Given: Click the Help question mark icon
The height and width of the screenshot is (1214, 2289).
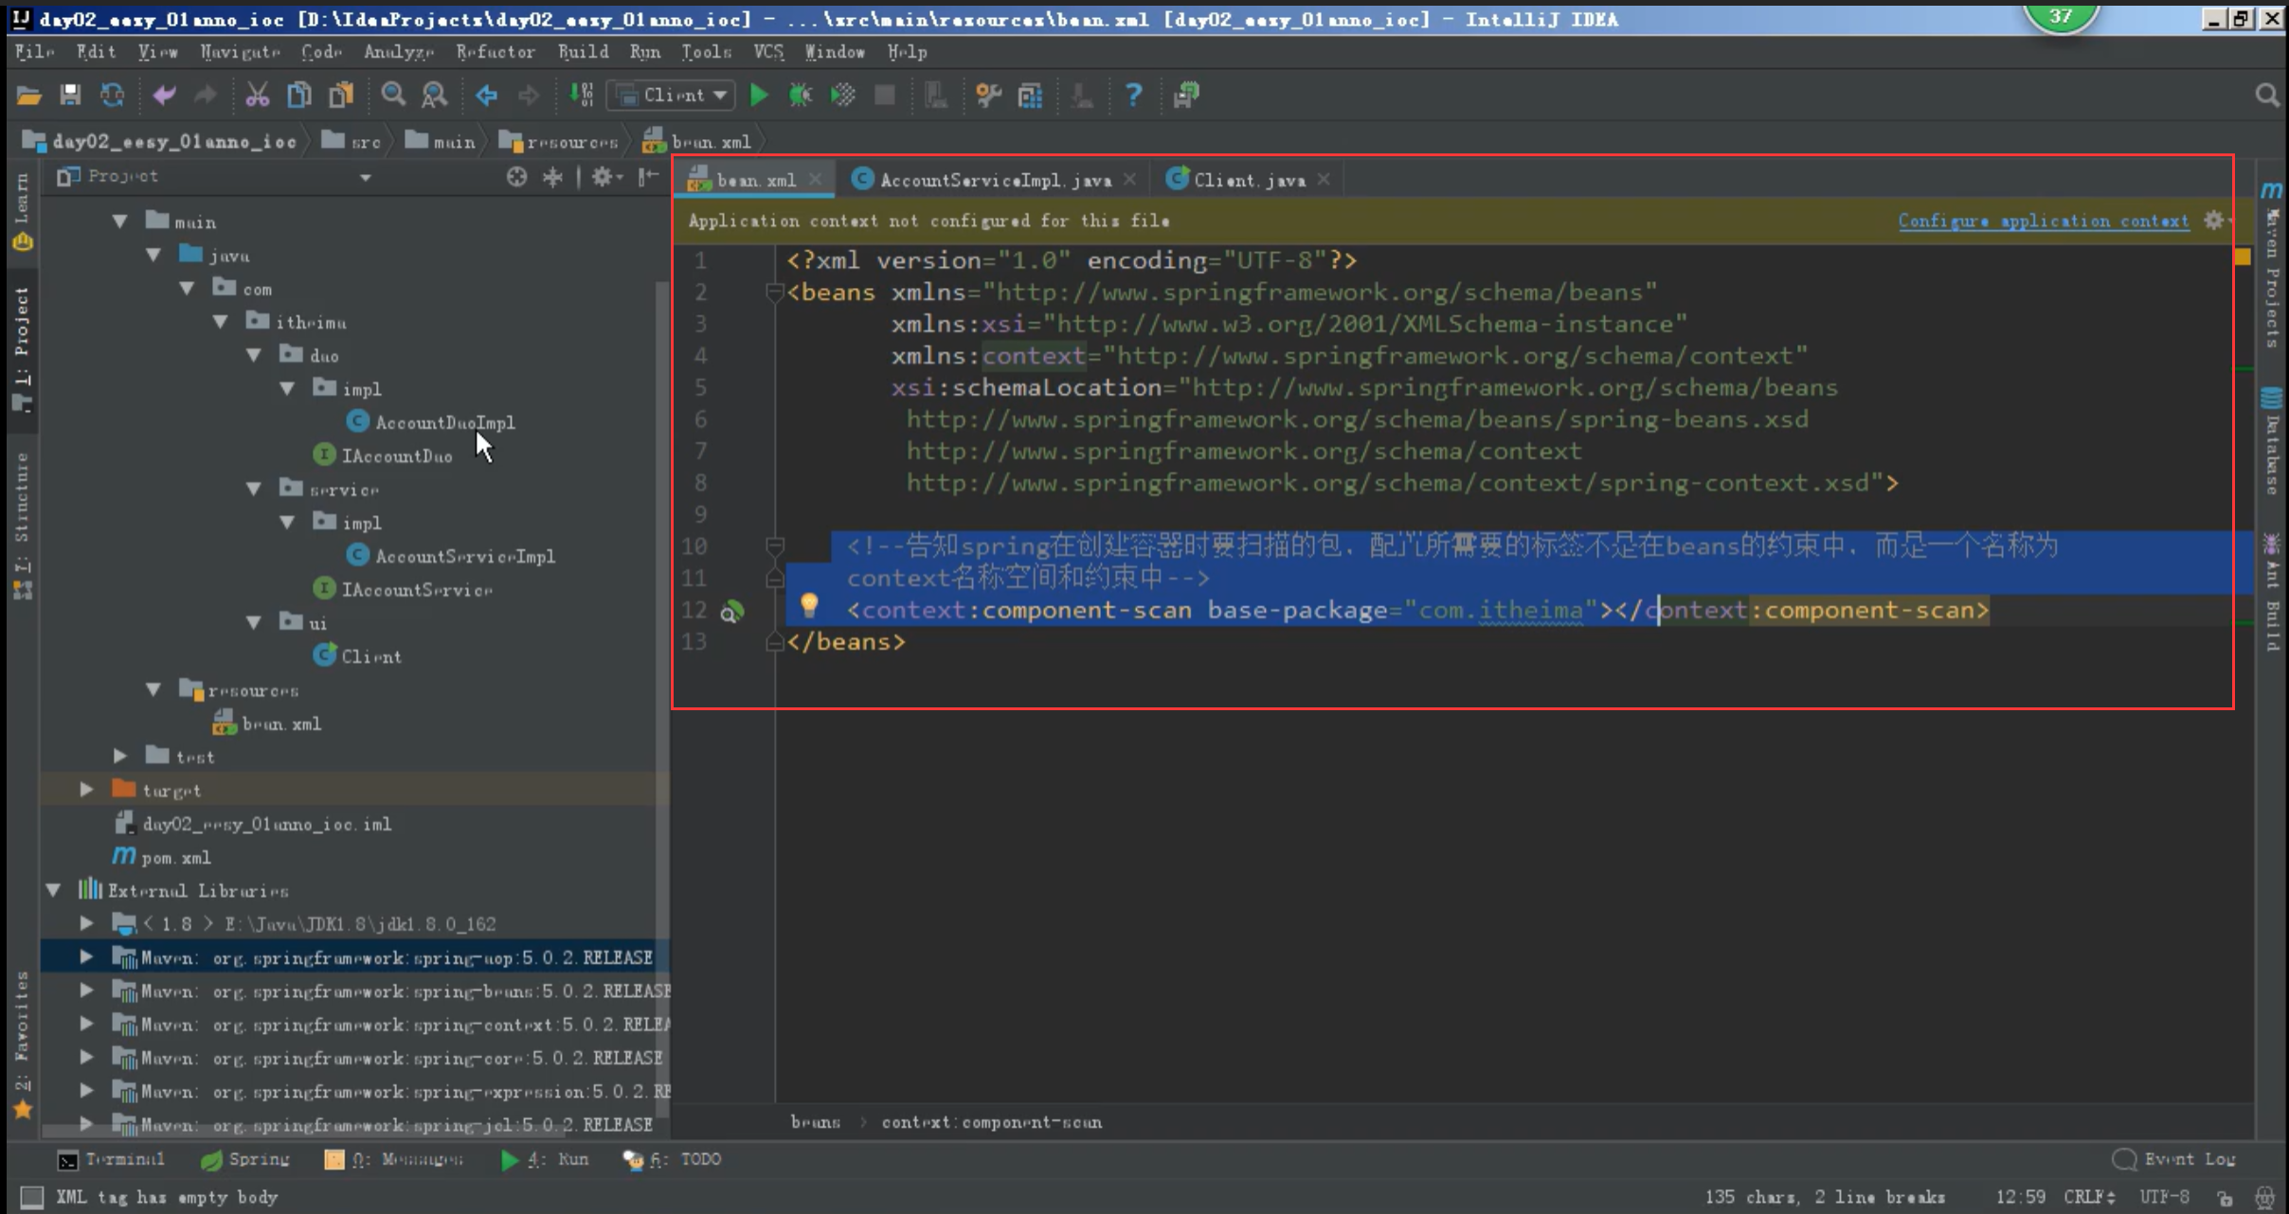Looking at the screenshot, I should click(x=1133, y=95).
